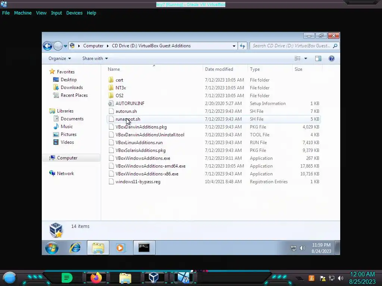Viewport: 382px width, 286px height.
Task: Select VBoxWindowsAdditions-amd64.exe file
Action: click(213, 166)
